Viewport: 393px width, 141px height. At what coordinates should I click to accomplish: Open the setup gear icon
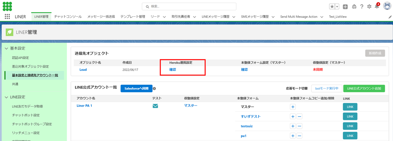(x=369, y=7)
